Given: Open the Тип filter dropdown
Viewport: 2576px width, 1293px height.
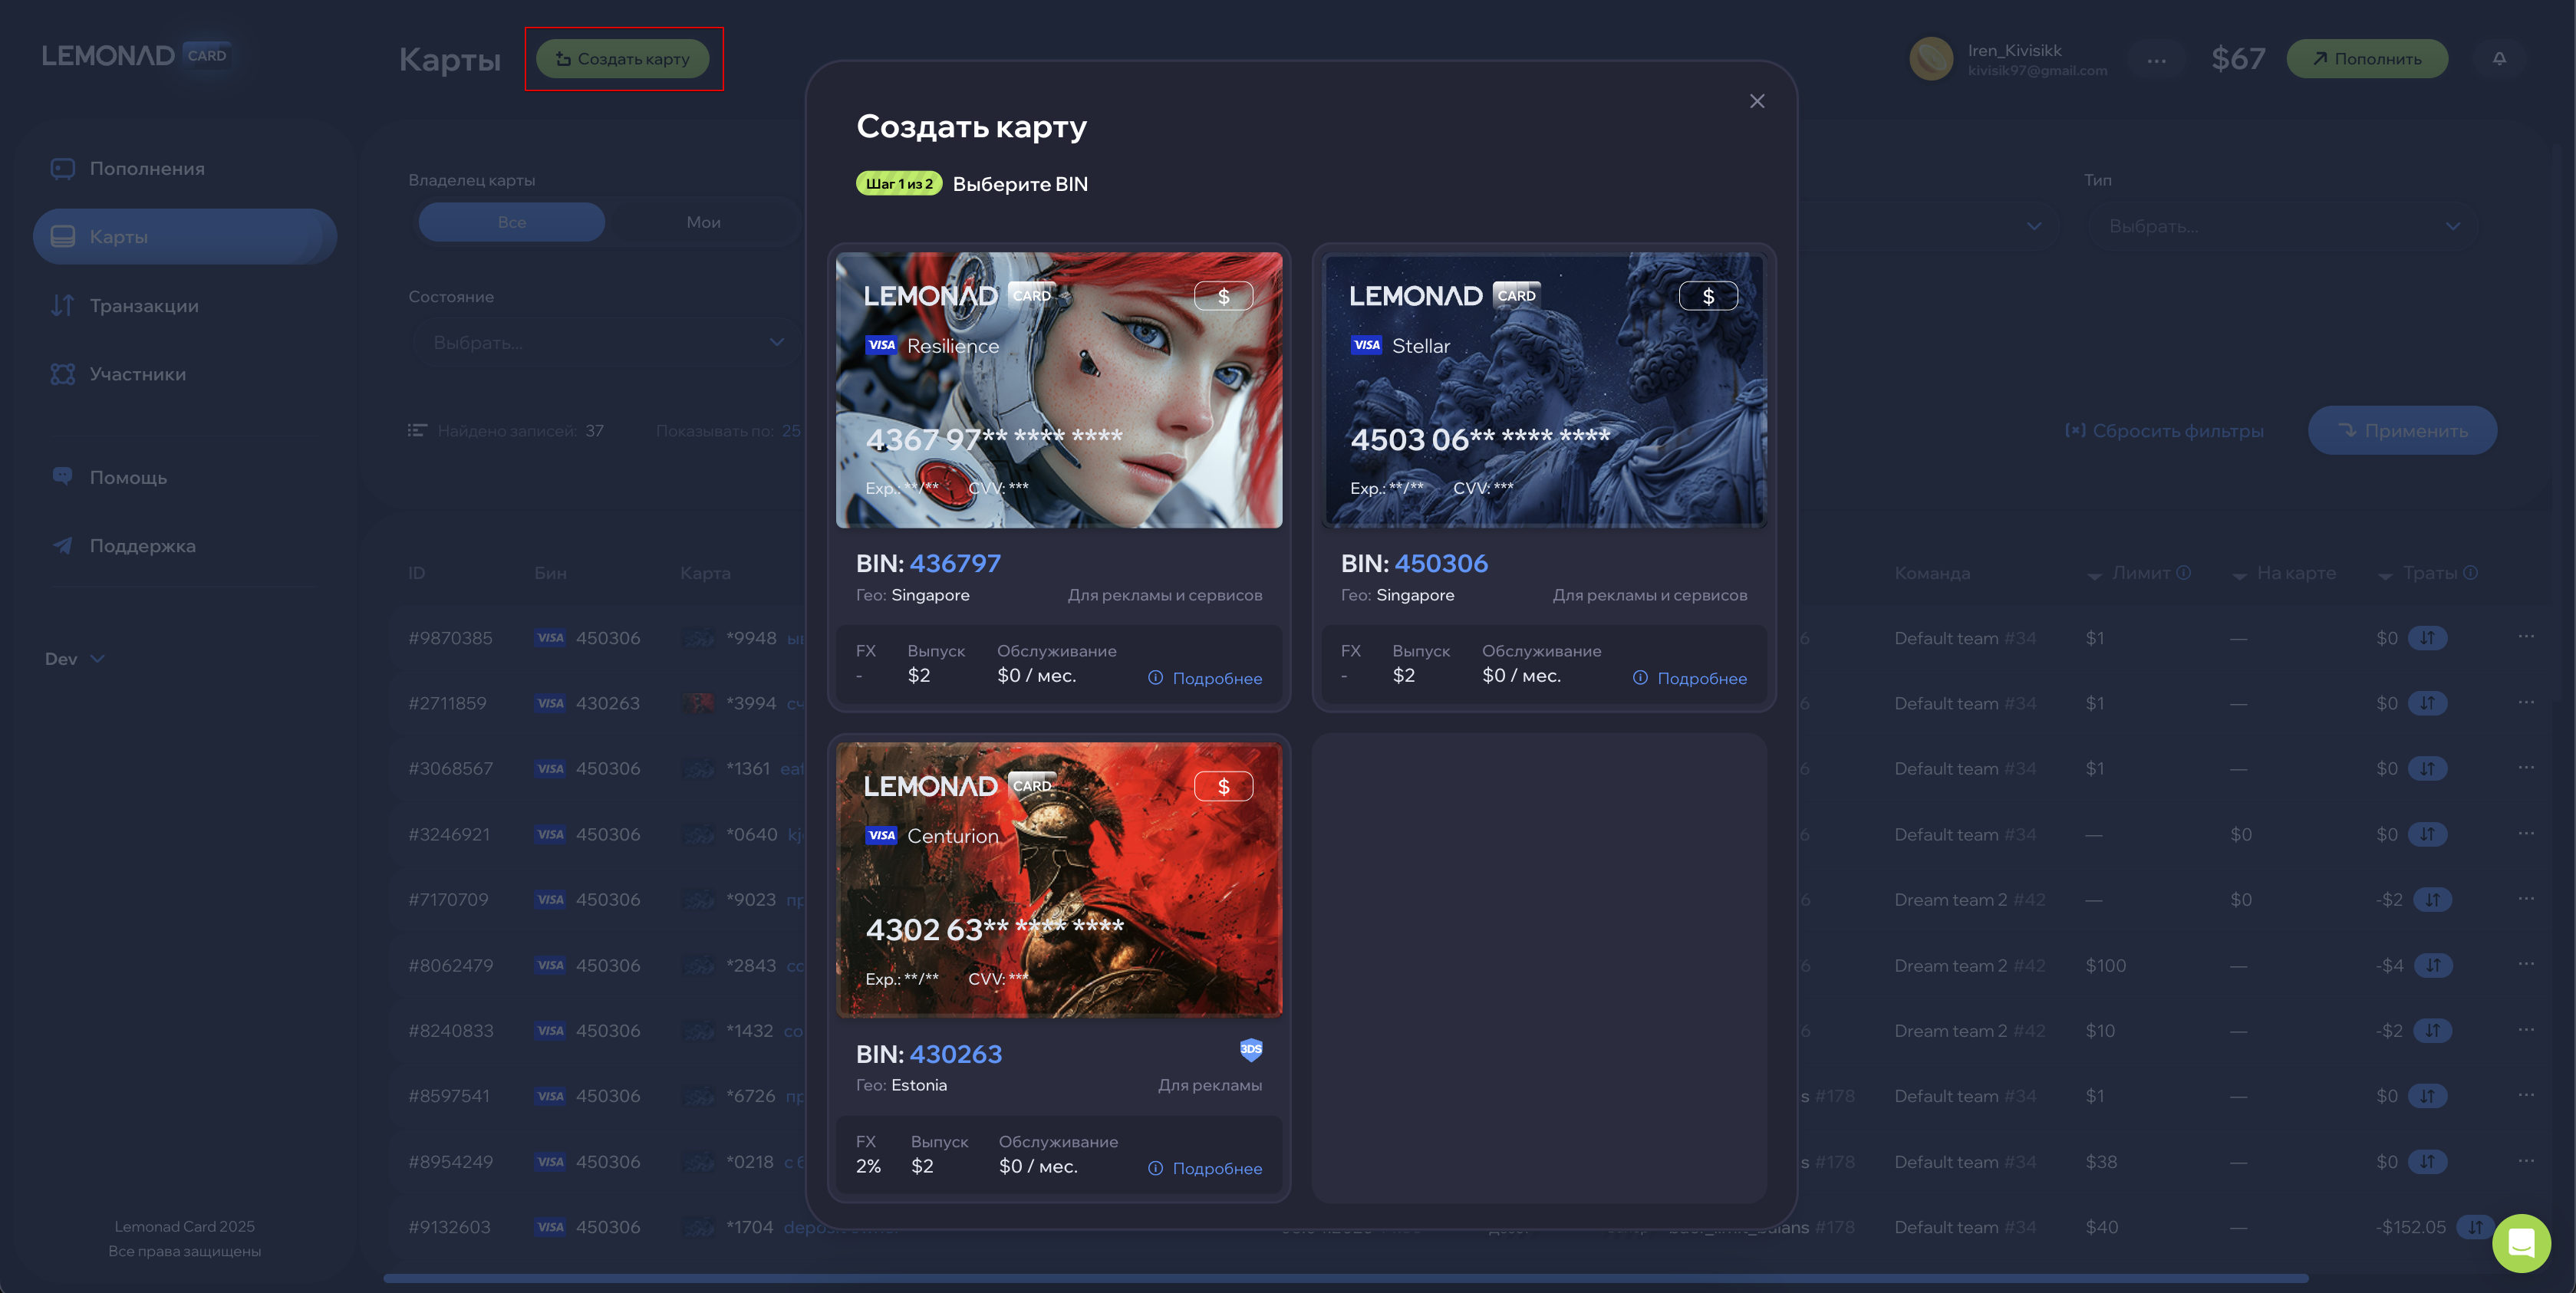Looking at the screenshot, I should point(2283,227).
